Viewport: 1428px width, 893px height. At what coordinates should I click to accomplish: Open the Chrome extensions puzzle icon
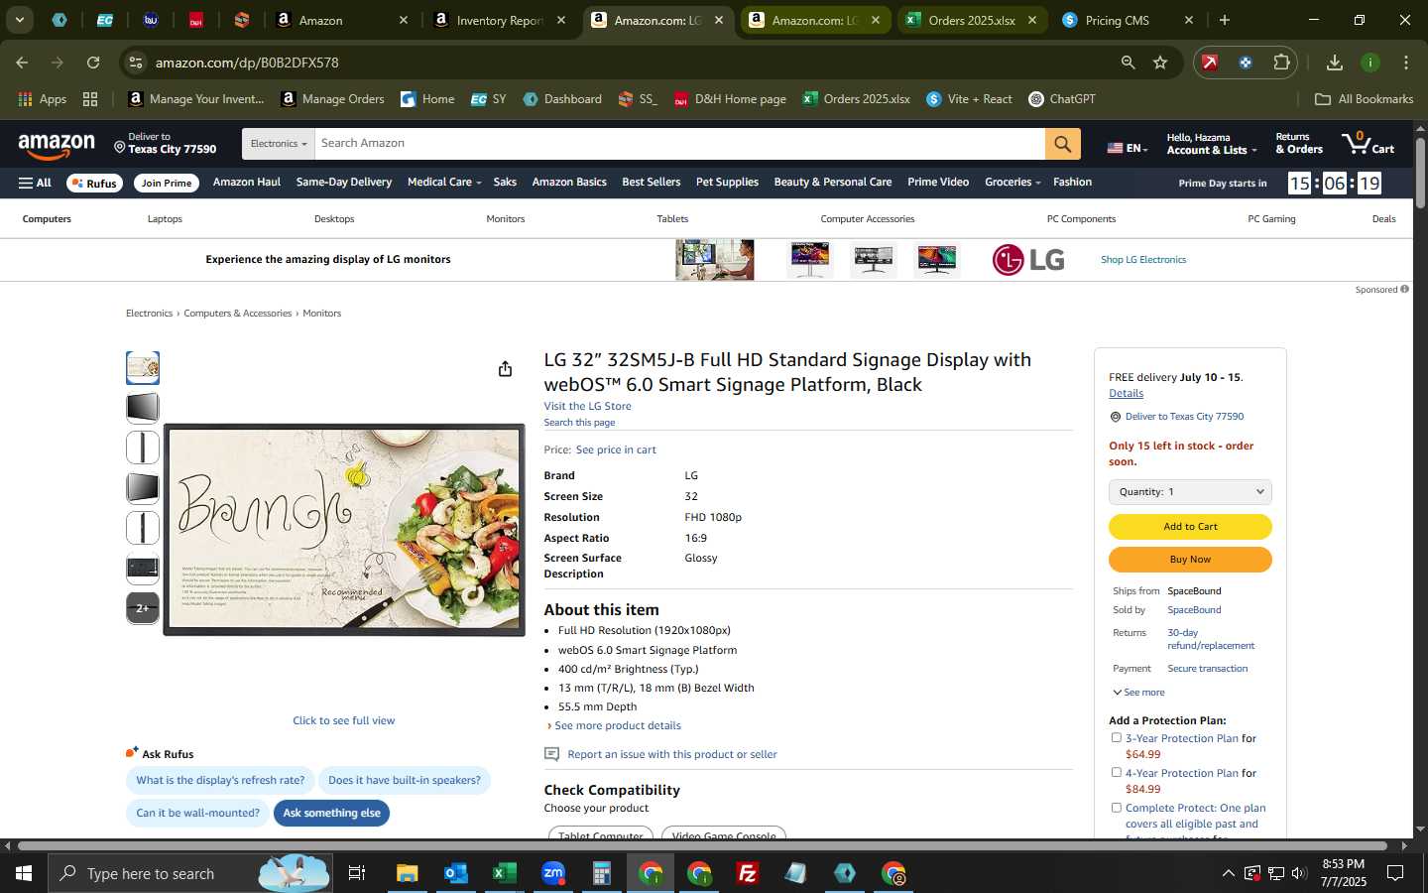[x=1281, y=63]
